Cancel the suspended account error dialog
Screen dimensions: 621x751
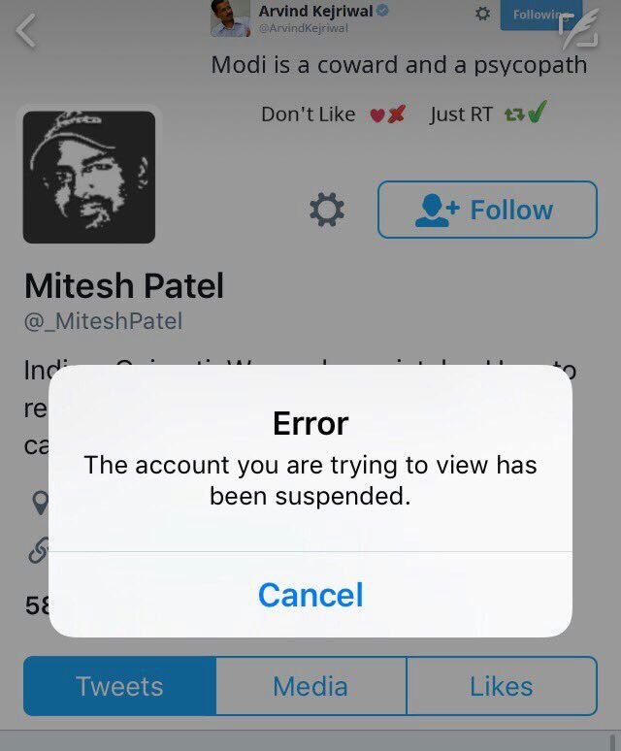coord(310,595)
